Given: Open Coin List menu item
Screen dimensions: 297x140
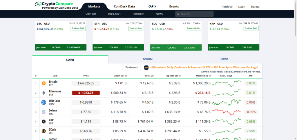Looking at the screenshot, I should (x=91, y=14).
